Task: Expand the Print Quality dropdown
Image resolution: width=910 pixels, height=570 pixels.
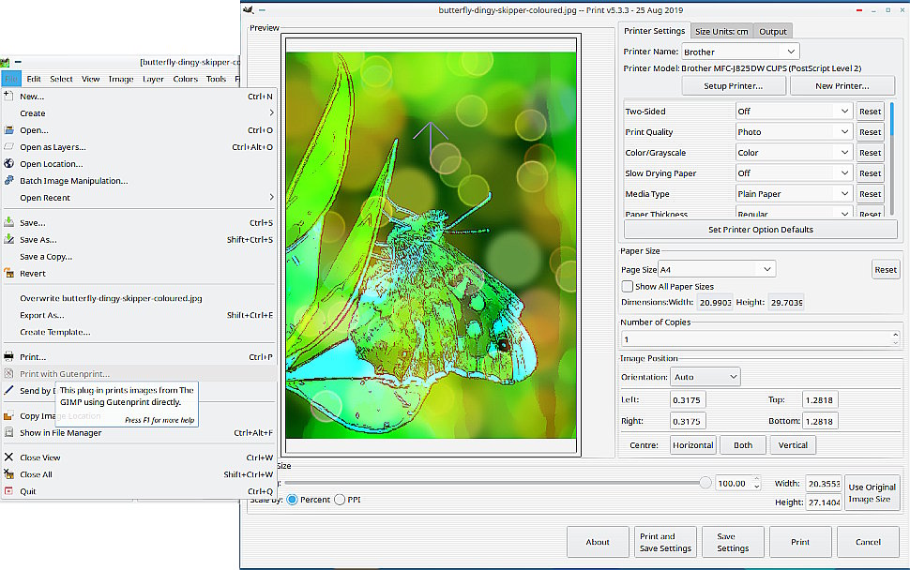Action: (x=794, y=132)
